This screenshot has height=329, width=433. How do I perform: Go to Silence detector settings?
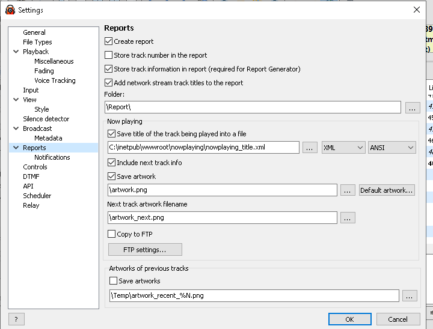click(46, 119)
